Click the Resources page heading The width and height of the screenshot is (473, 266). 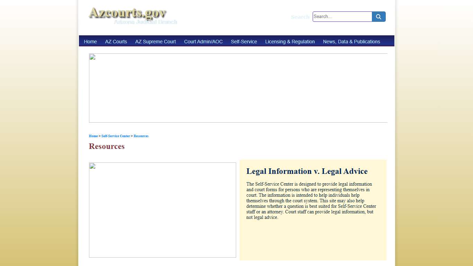[x=106, y=146]
